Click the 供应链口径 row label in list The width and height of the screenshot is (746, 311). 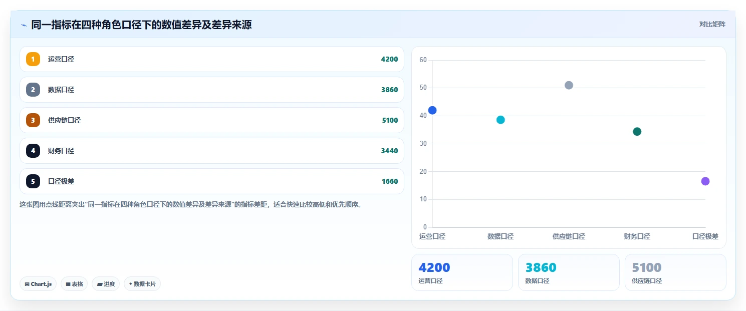click(64, 120)
